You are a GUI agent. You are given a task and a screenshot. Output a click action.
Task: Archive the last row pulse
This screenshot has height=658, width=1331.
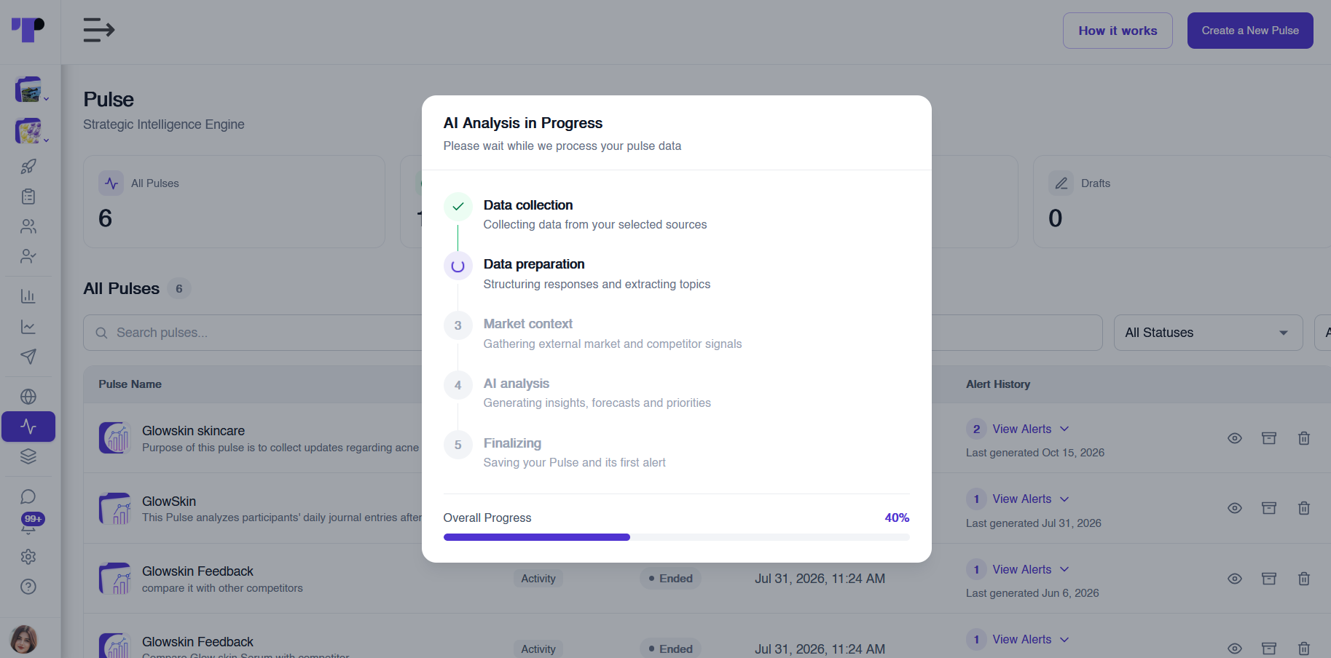point(1269,649)
